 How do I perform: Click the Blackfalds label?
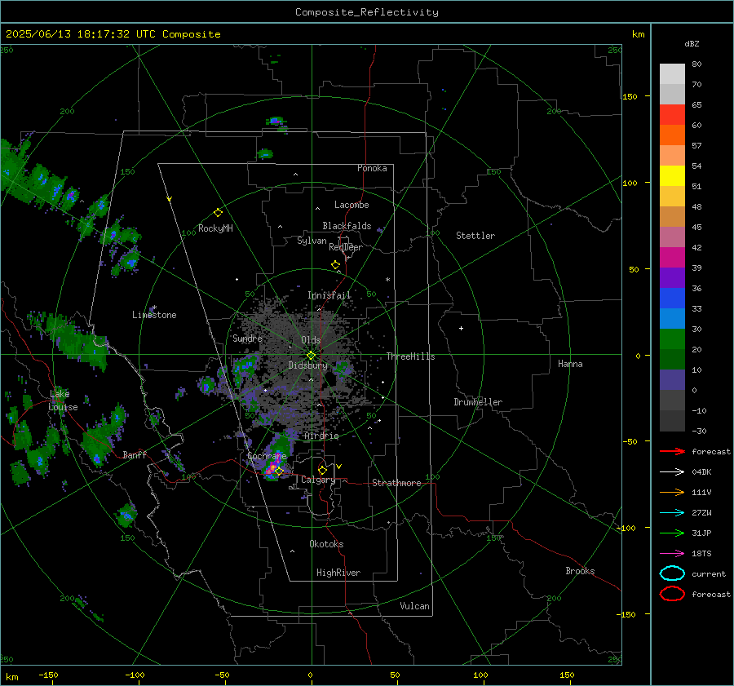347,226
